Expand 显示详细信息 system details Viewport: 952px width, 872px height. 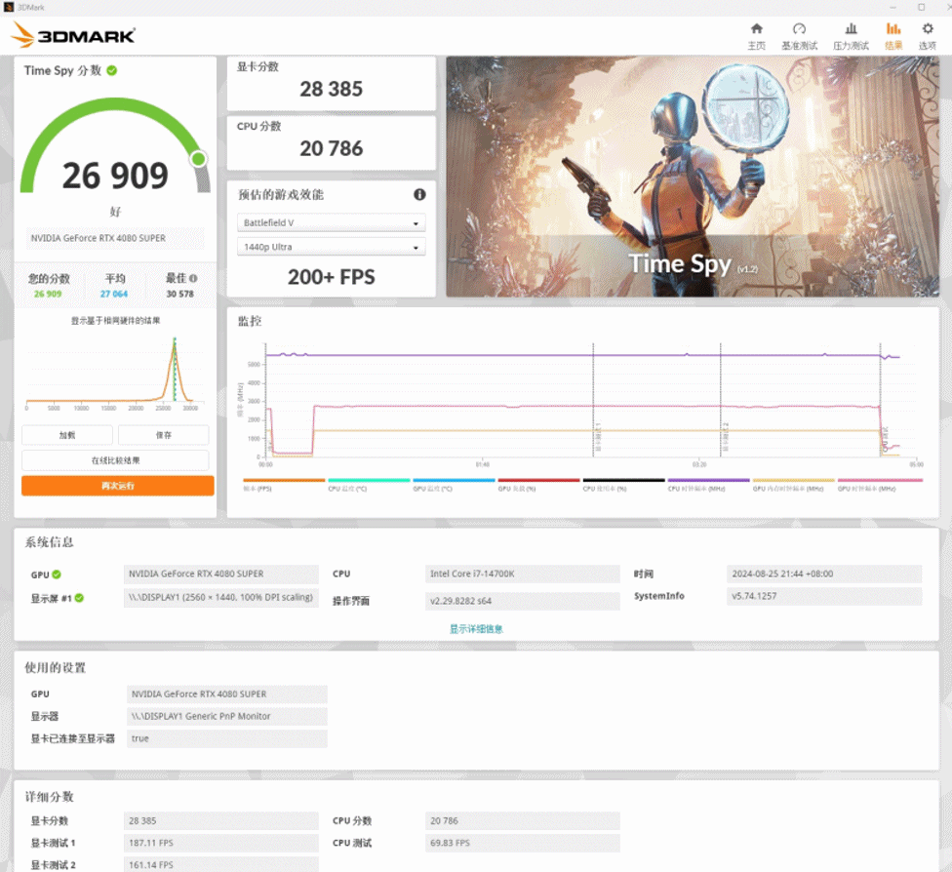tap(476, 629)
